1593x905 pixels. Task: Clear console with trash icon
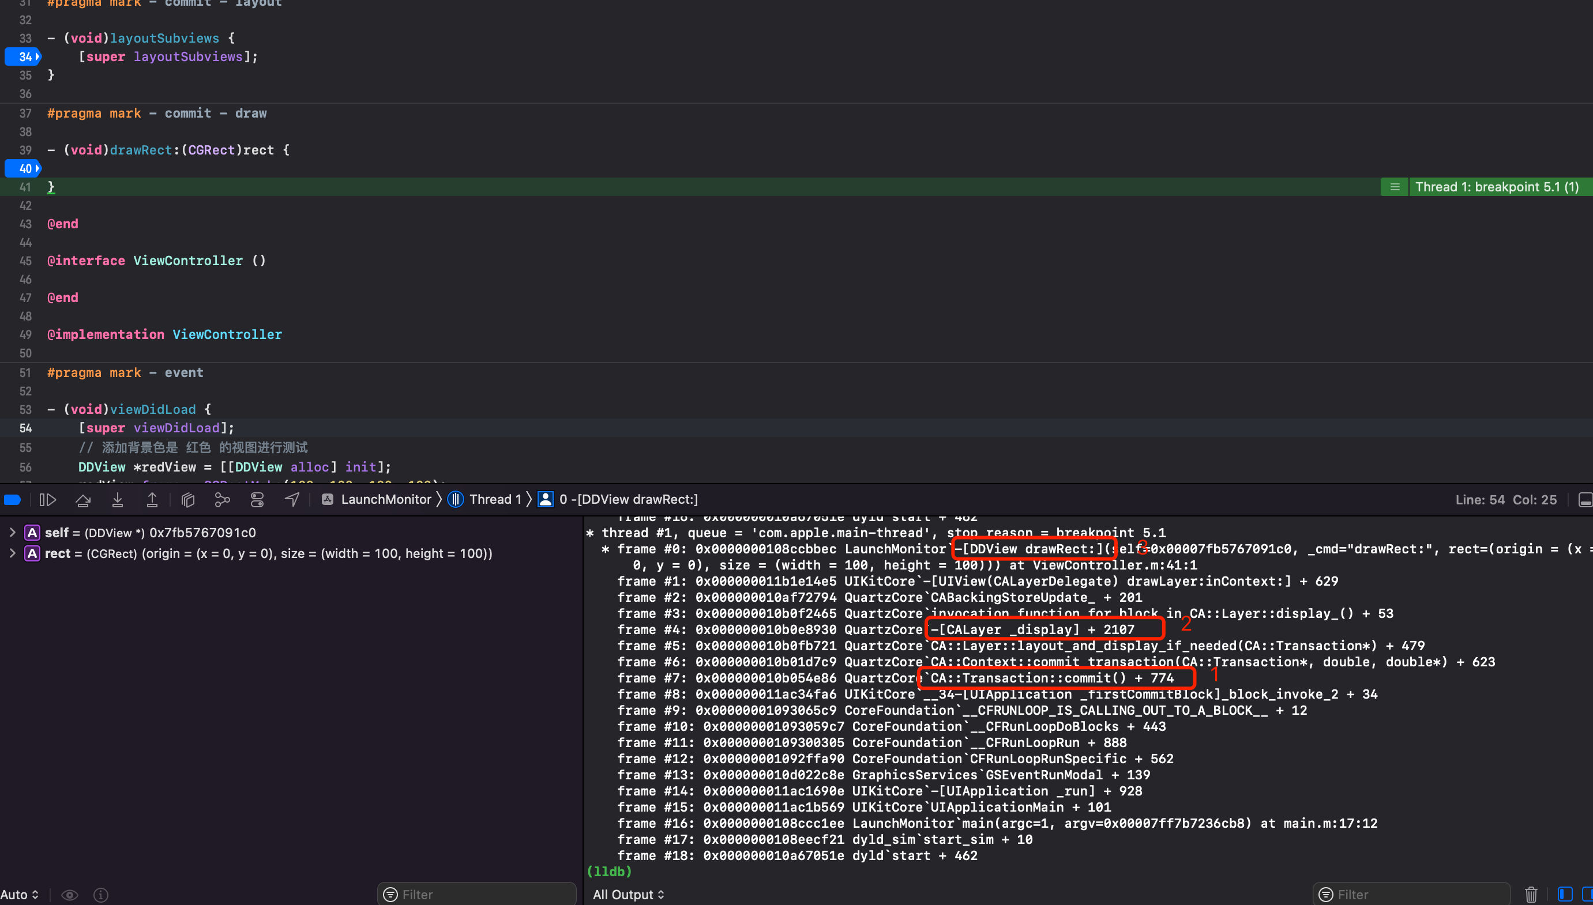pos(1531,895)
